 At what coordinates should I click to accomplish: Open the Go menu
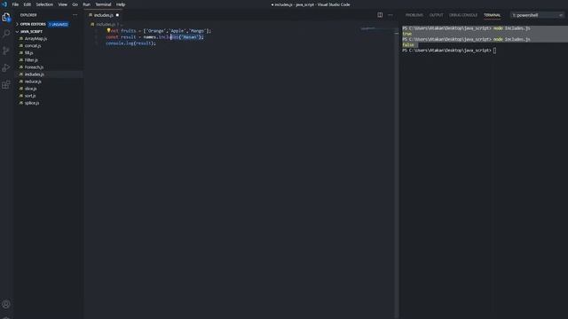[x=75, y=4]
